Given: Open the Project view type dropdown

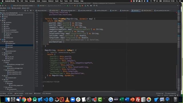Looking at the screenshot, I should point(3,11).
